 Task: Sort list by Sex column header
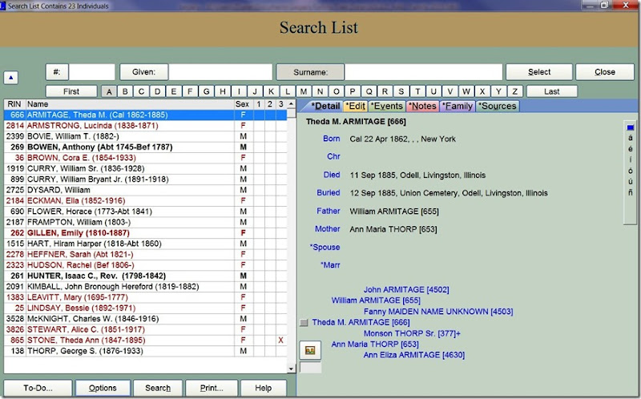coord(243,104)
